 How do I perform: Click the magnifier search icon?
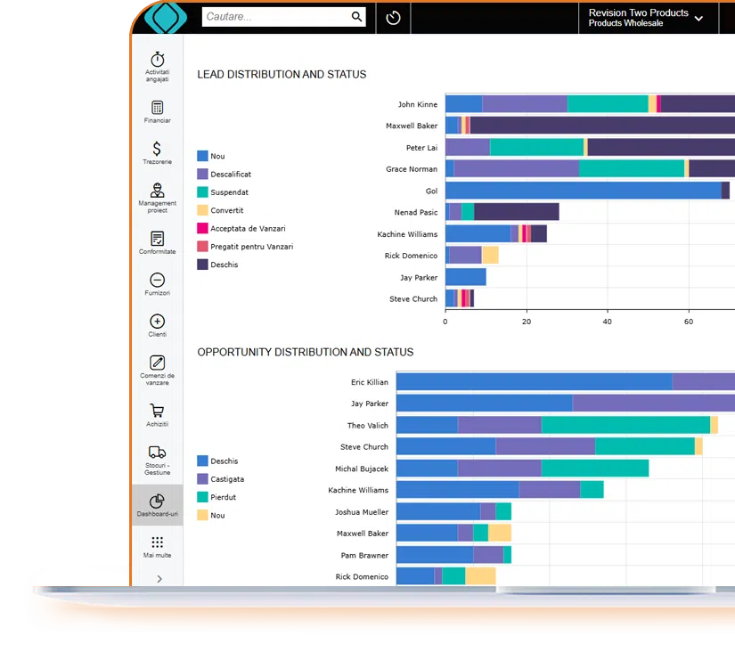356,17
